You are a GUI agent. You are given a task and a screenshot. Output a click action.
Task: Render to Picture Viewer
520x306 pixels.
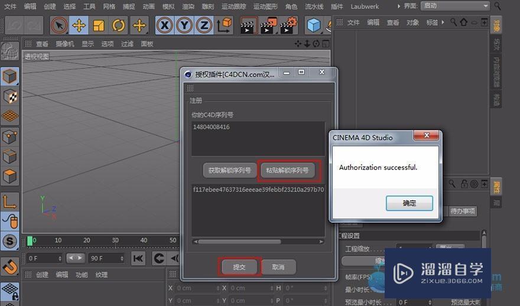point(268,25)
